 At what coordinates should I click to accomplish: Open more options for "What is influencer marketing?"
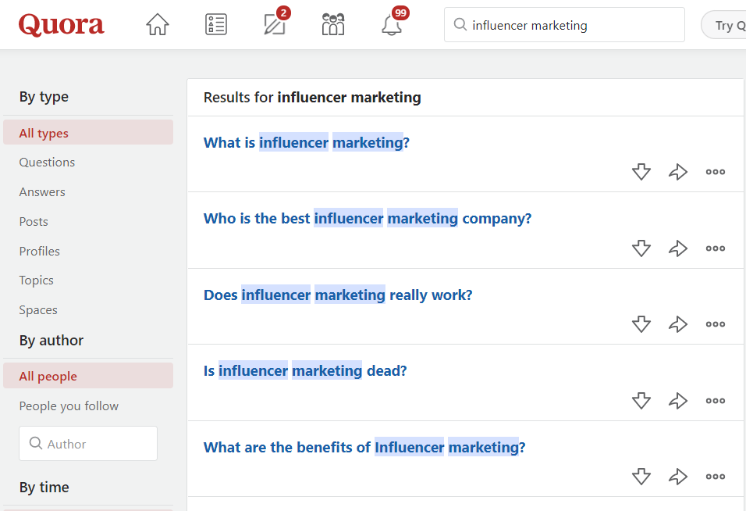715,172
